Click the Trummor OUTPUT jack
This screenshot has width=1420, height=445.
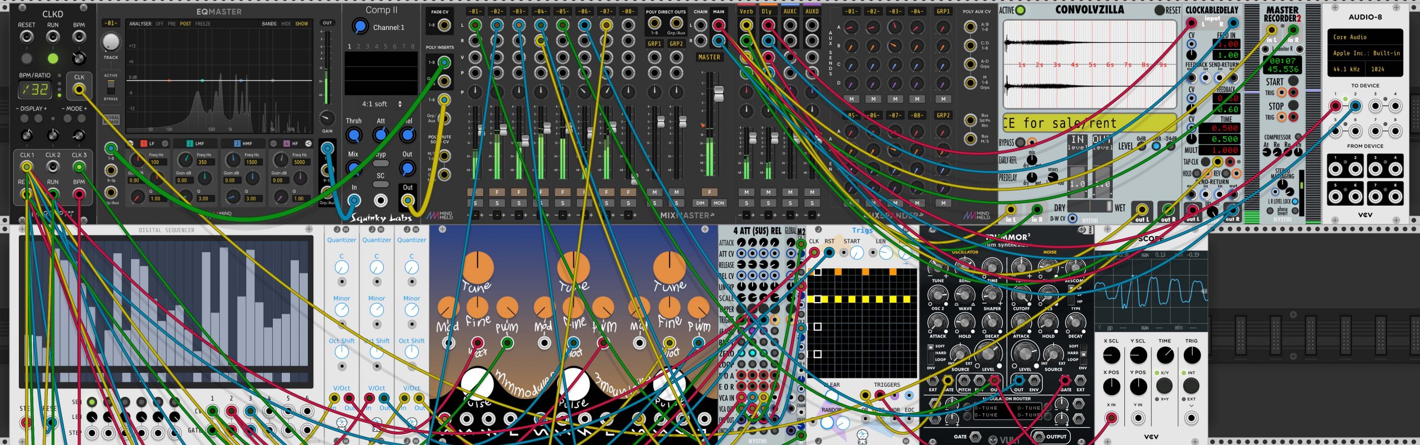coord(1039,437)
